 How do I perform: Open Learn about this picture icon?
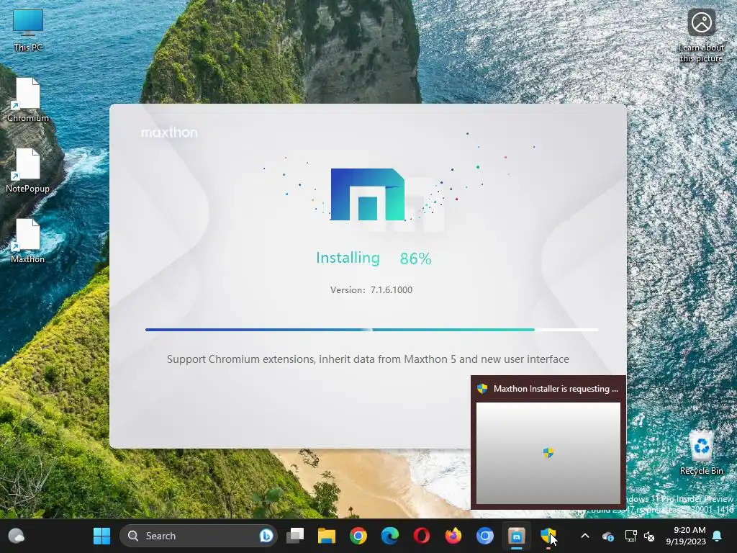701,36
